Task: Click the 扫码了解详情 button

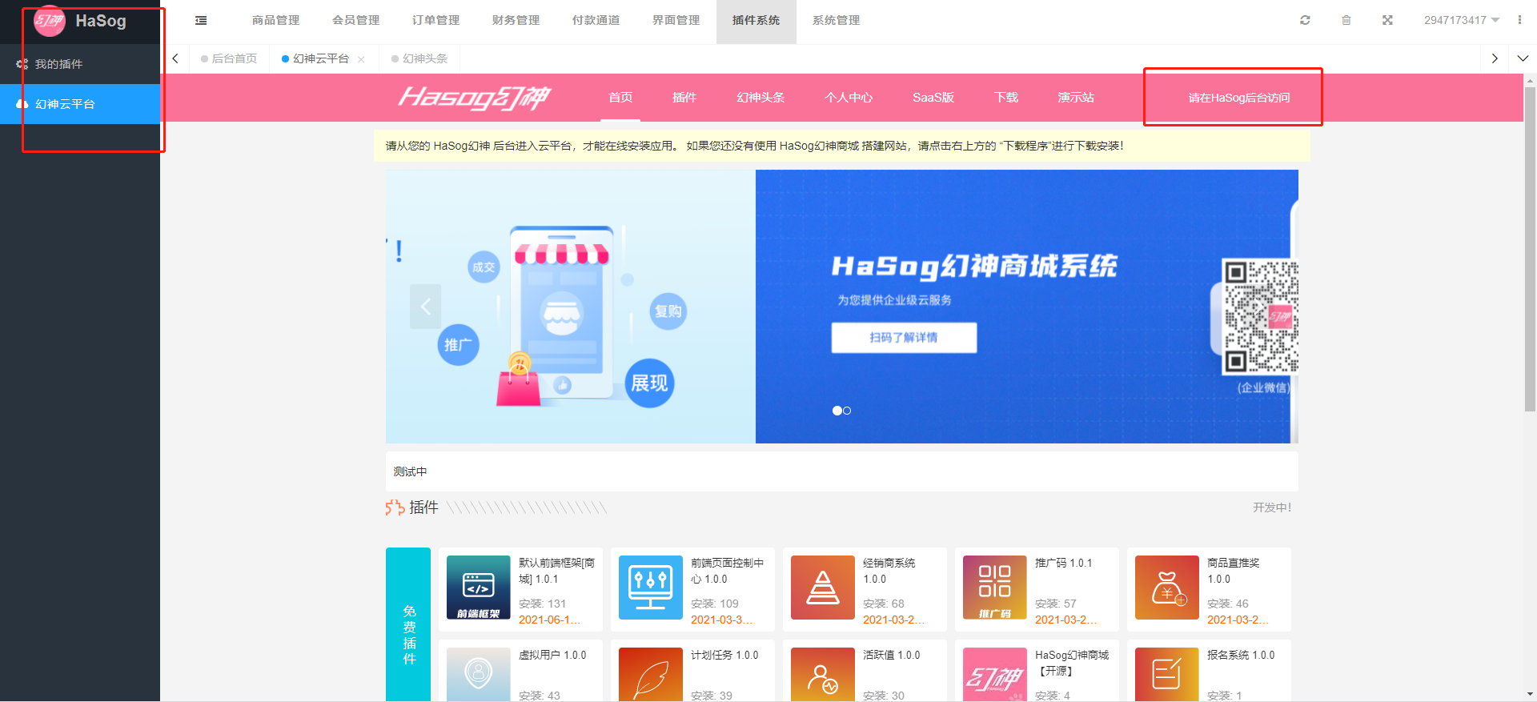Action: coord(904,338)
